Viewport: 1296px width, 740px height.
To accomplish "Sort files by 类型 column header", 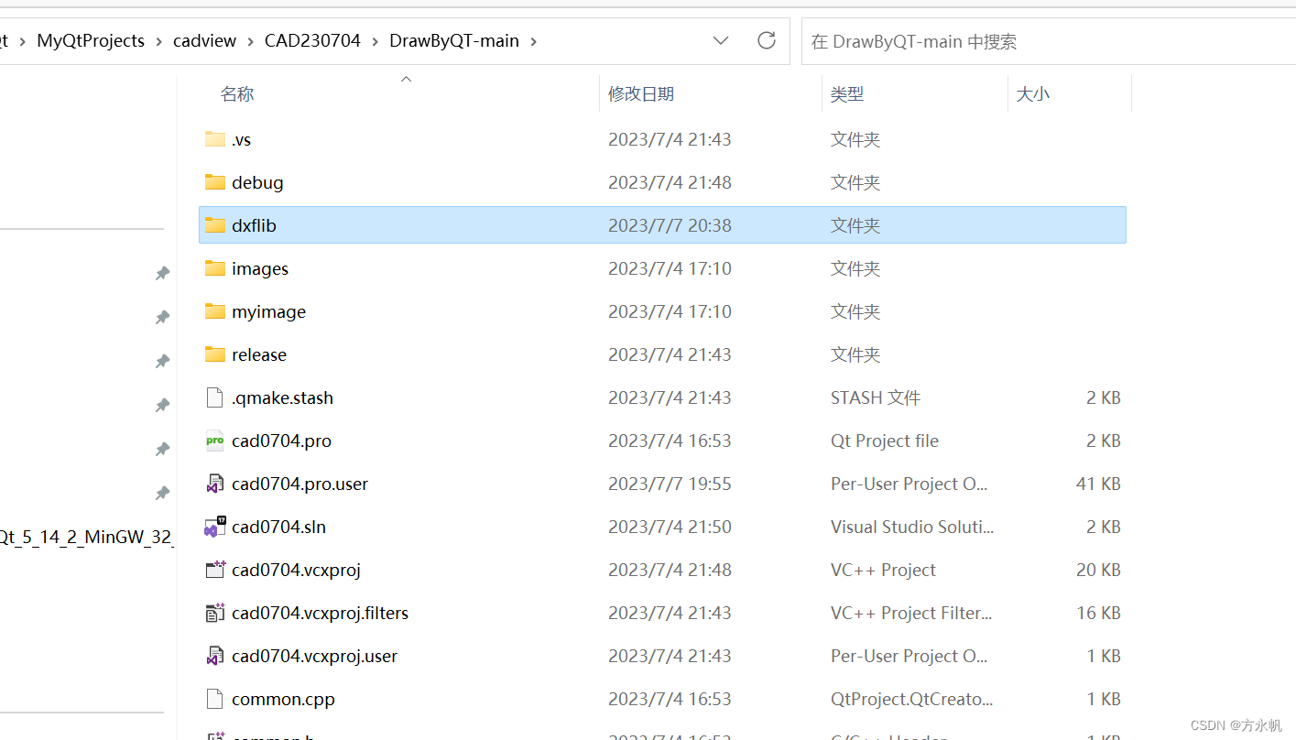I will click(847, 93).
